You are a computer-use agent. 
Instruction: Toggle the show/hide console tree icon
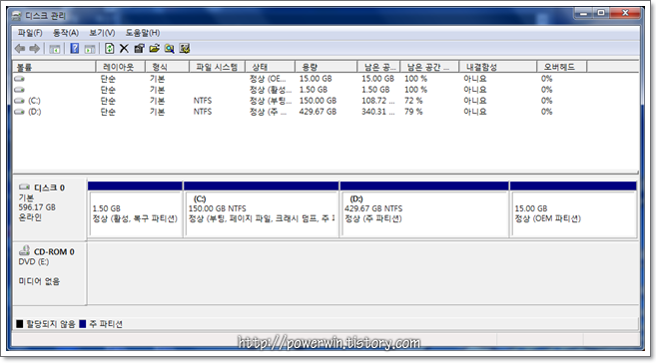click(55, 49)
